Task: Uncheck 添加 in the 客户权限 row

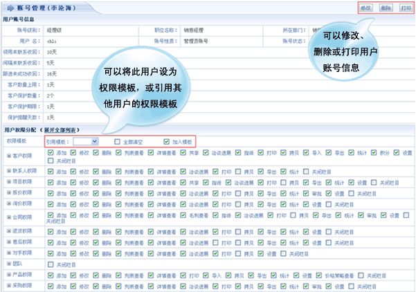Action: (51, 152)
